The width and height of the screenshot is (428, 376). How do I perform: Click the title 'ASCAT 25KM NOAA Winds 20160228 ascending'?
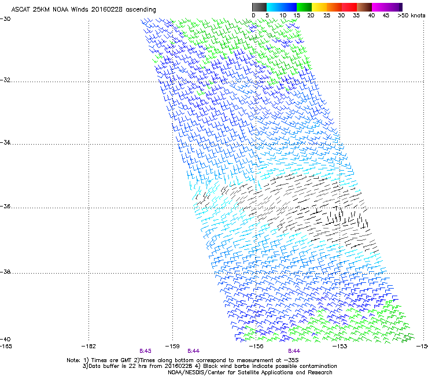pos(83,10)
